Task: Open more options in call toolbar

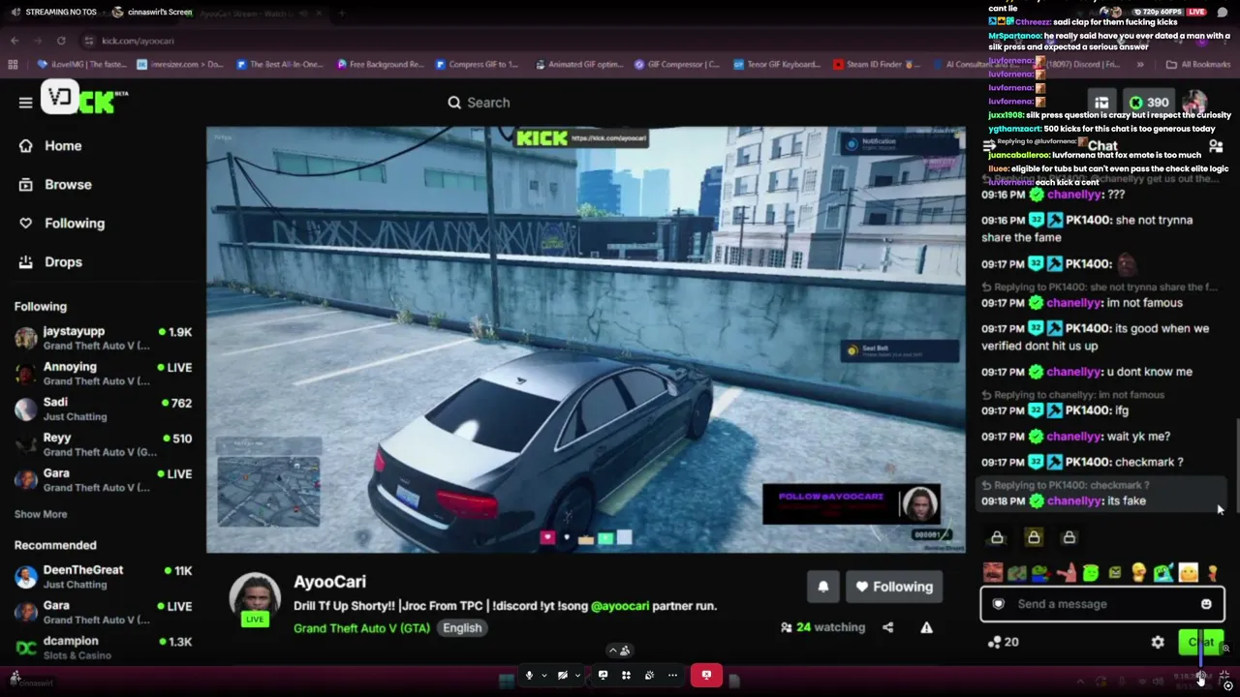Action: 672,675
